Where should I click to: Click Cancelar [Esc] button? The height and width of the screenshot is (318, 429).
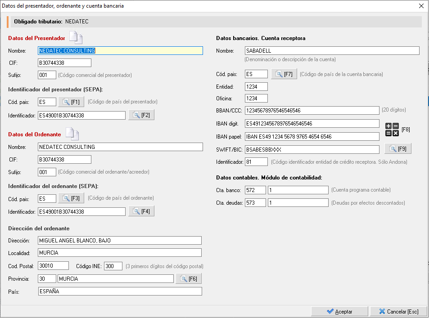(399, 311)
